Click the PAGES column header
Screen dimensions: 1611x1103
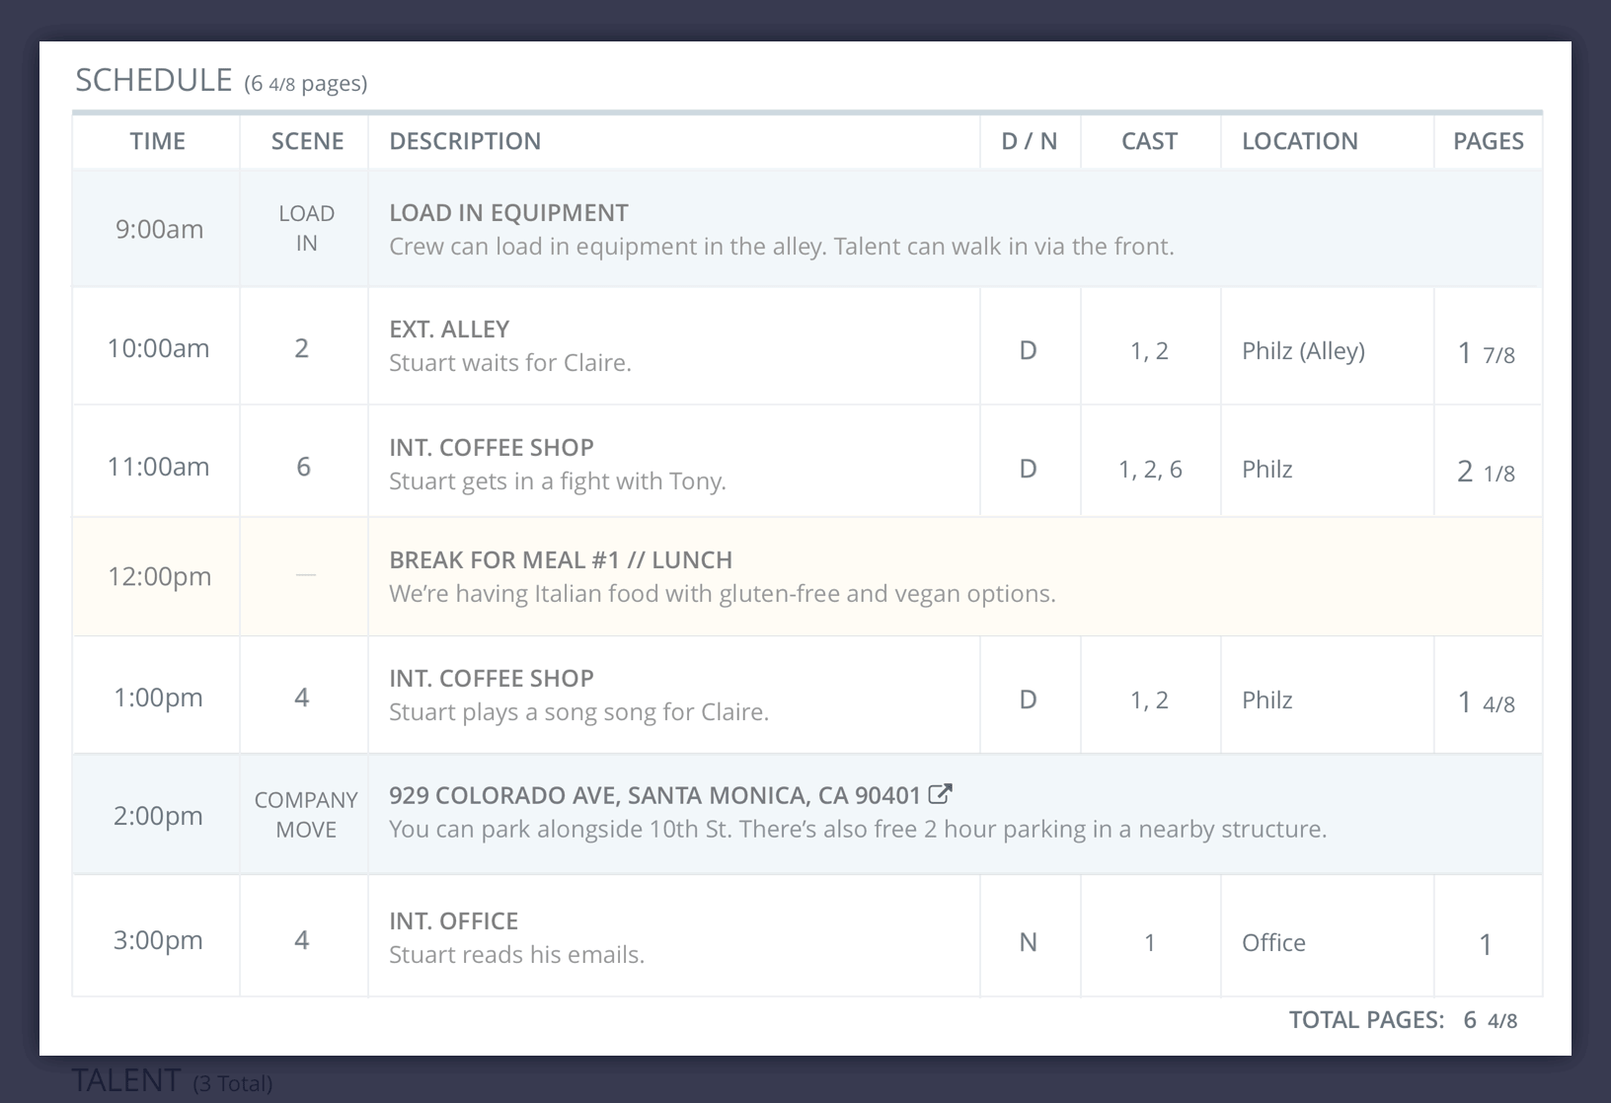[x=1487, y=141]
